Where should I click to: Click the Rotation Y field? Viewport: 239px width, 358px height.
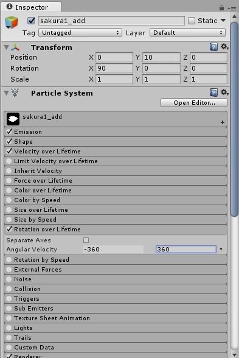click(161, 68)
